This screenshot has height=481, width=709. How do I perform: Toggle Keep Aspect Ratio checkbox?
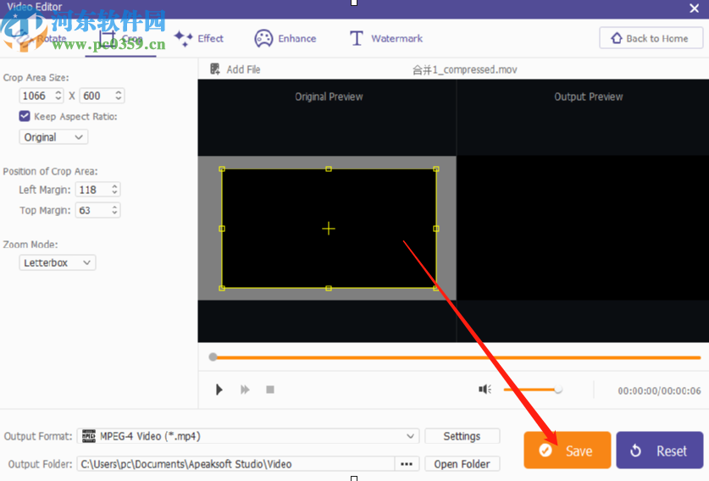pyautogui.click(x=25, y=117)
